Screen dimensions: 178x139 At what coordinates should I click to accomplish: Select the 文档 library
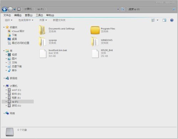click(x=14, y=62)
